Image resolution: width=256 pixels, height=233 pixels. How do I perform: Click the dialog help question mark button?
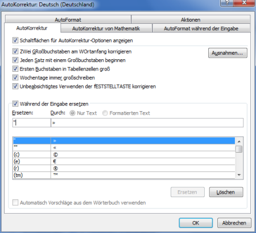coord(227,3)
